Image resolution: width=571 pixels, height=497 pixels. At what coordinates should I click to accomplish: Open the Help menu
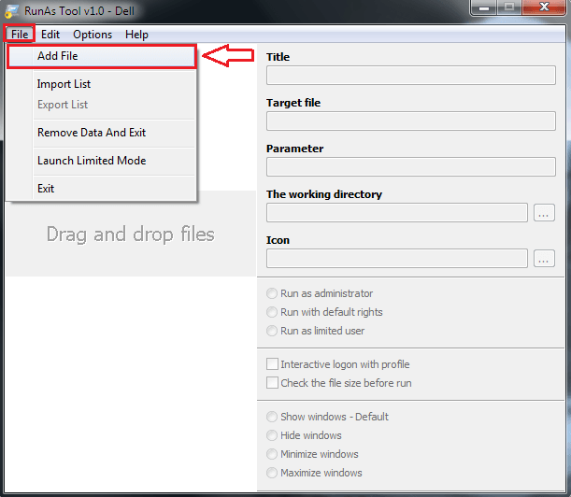(136, 35)
